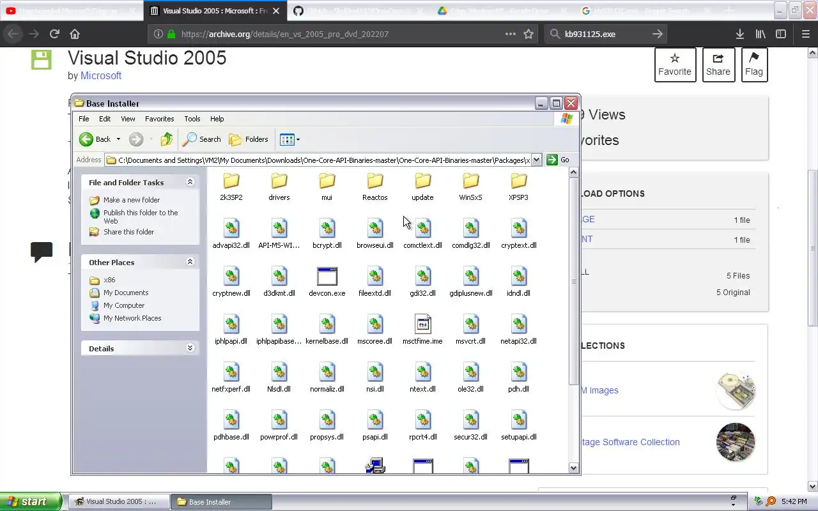The image size is (818, 511).
Task: Open Explorer Search pane
Action: (202, 139)
